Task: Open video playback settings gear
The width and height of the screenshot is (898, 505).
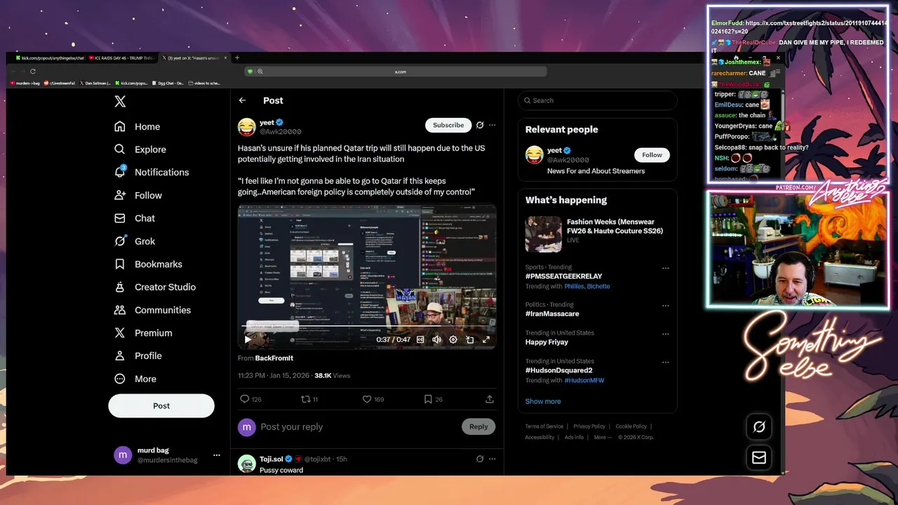Action: coord(453,339)
